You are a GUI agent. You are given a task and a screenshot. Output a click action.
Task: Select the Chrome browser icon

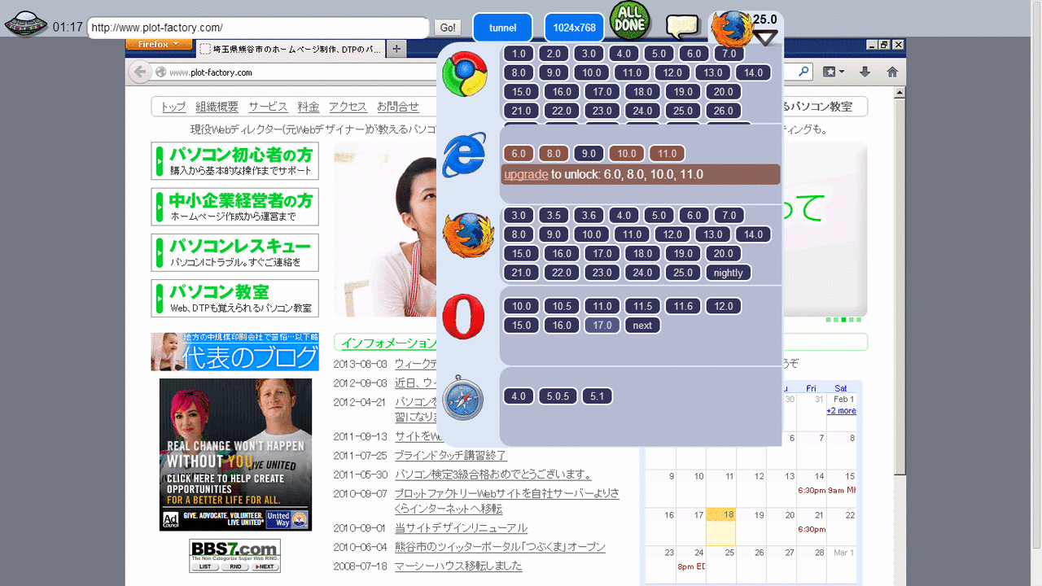(464, 74)
